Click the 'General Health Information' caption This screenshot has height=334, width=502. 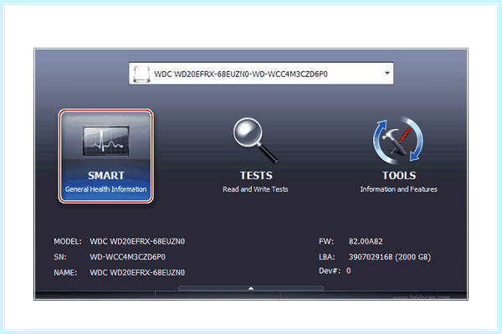point(105,189)
